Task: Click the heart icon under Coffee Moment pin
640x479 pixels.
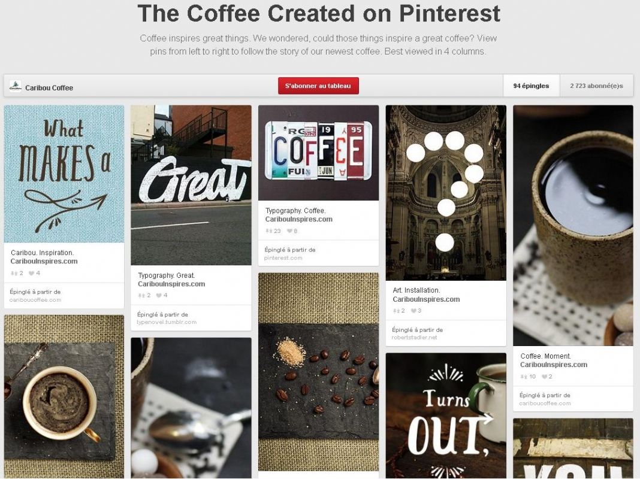Action: [544, 377]
